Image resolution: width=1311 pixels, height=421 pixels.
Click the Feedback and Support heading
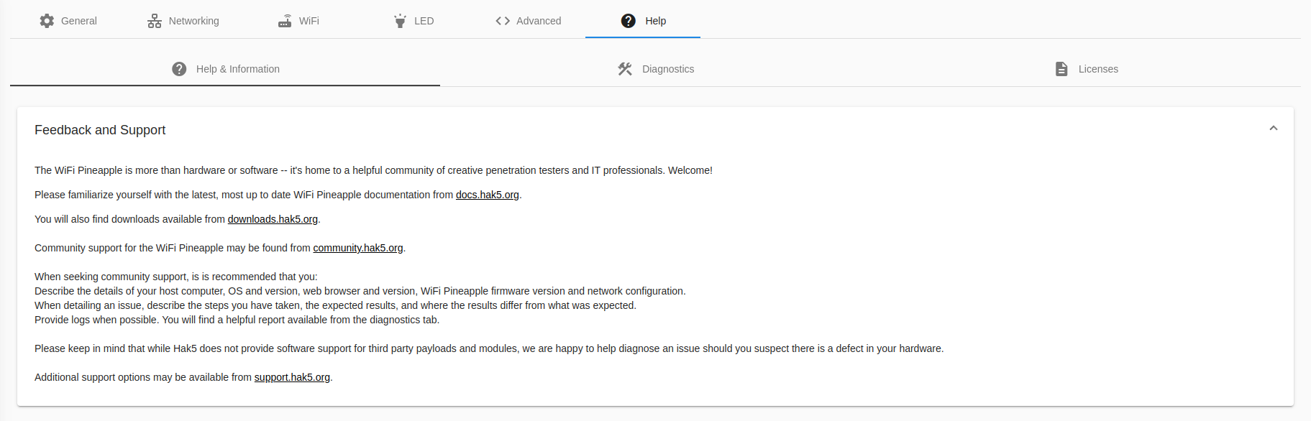point(100,130)
